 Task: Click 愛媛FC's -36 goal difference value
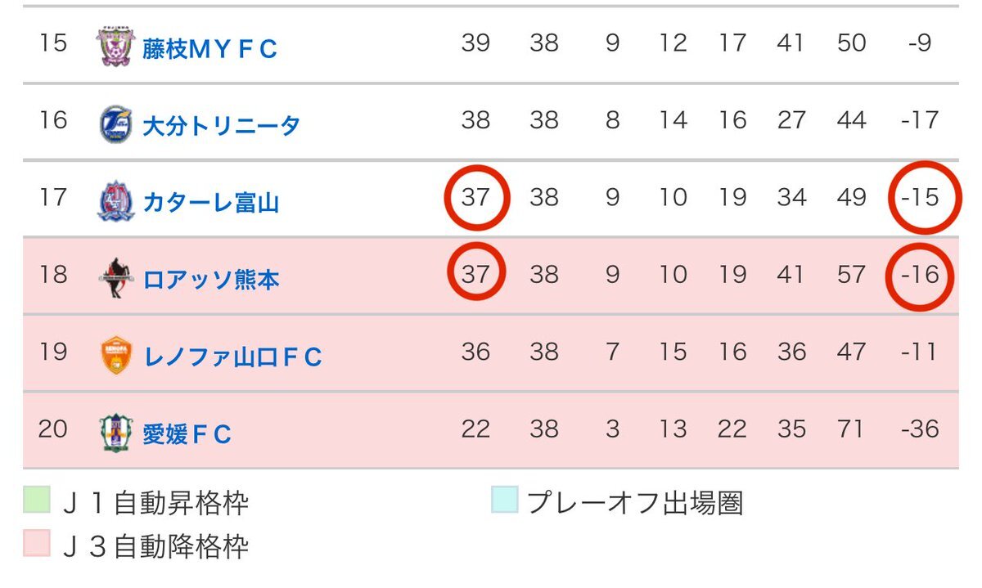[921, 429]
